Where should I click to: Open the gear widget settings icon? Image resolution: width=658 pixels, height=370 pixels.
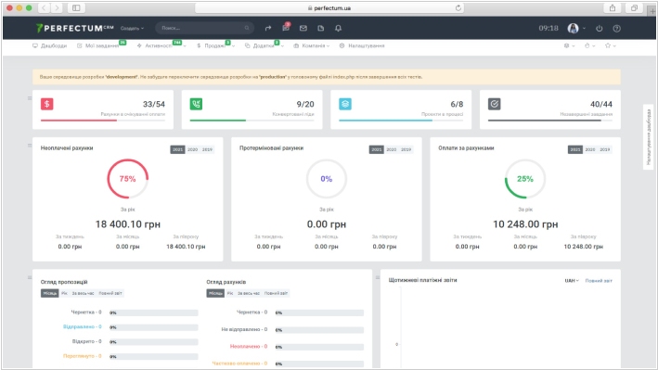(566, 45)
